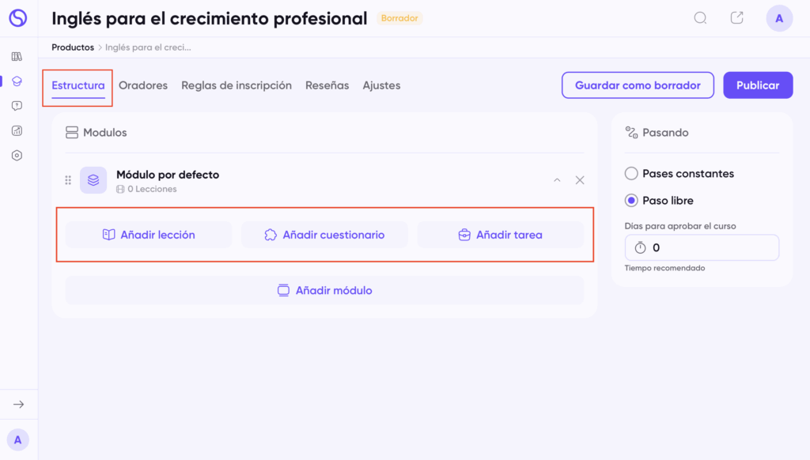Viewport: 810px width, 460px height.
Task: Open the Reglas de inscripción tab
Action: point(237,85)
